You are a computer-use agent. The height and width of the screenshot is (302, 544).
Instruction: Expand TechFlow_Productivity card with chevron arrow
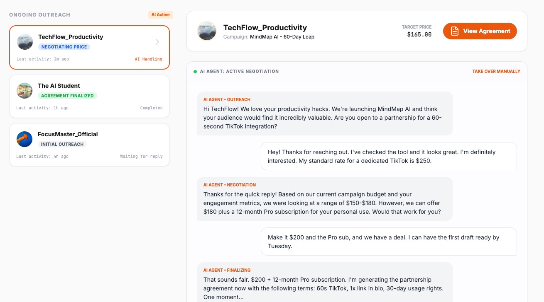tap(157, 42)
